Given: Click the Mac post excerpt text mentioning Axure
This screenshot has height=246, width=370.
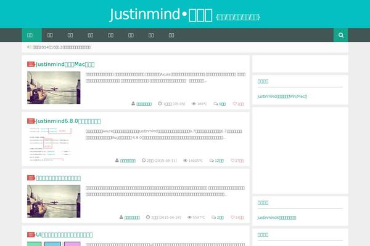Looking at the screenshot, I should coord(165,77).
